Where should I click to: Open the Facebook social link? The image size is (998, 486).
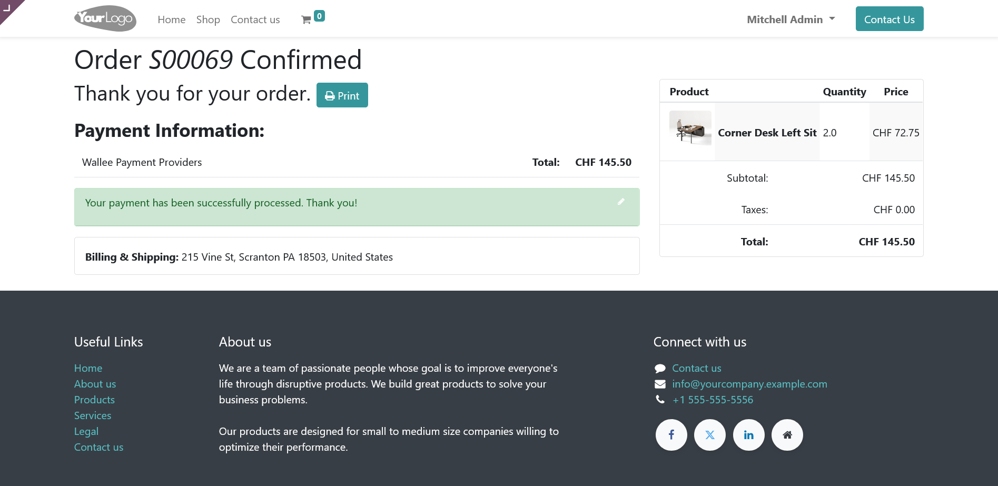pyautogui.click(x=671, y=435)
